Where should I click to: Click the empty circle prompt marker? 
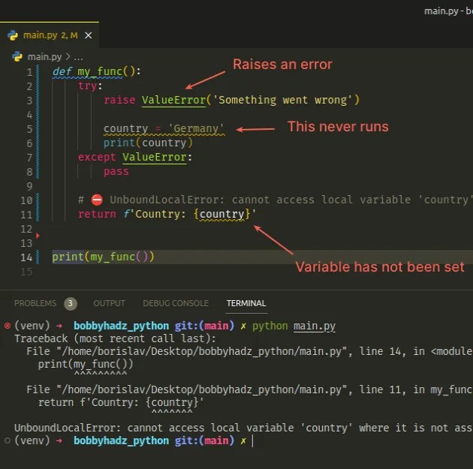click(x=8, y=440)
